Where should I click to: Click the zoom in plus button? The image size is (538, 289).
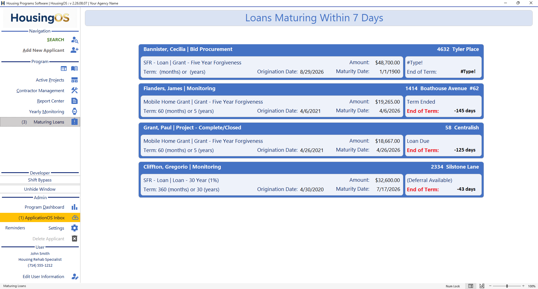click(x=523, y=286)
